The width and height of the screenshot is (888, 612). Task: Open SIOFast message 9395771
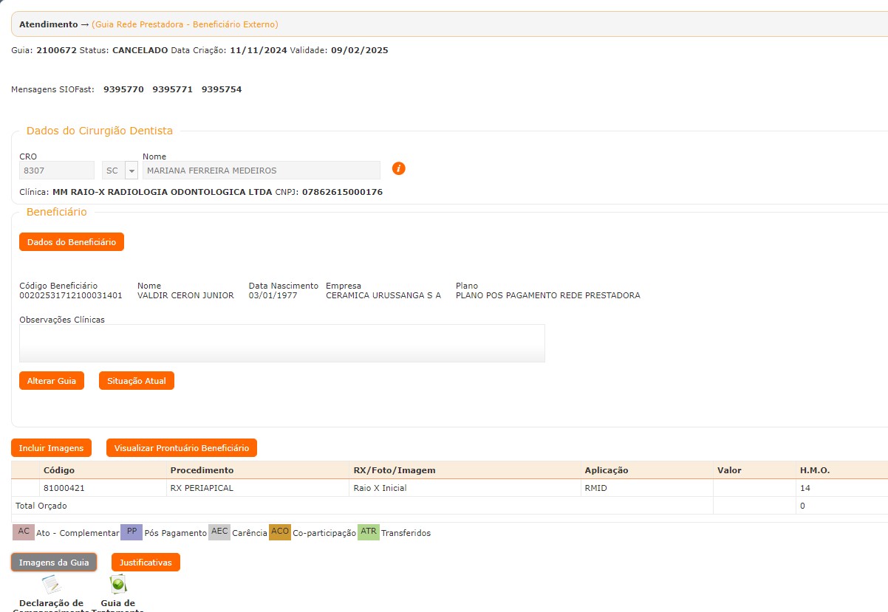point(172,89)
